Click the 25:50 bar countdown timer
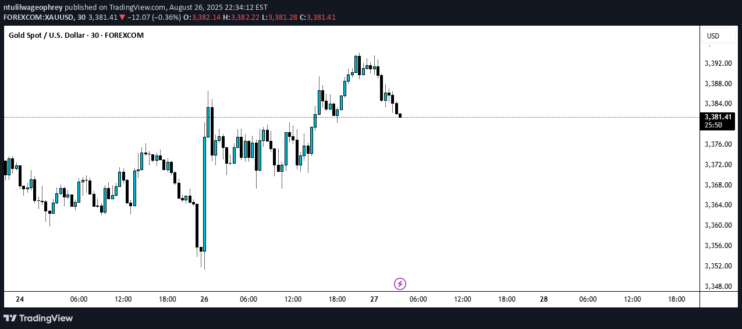Viewport: 742px width, 329px height. coord(712,125)
